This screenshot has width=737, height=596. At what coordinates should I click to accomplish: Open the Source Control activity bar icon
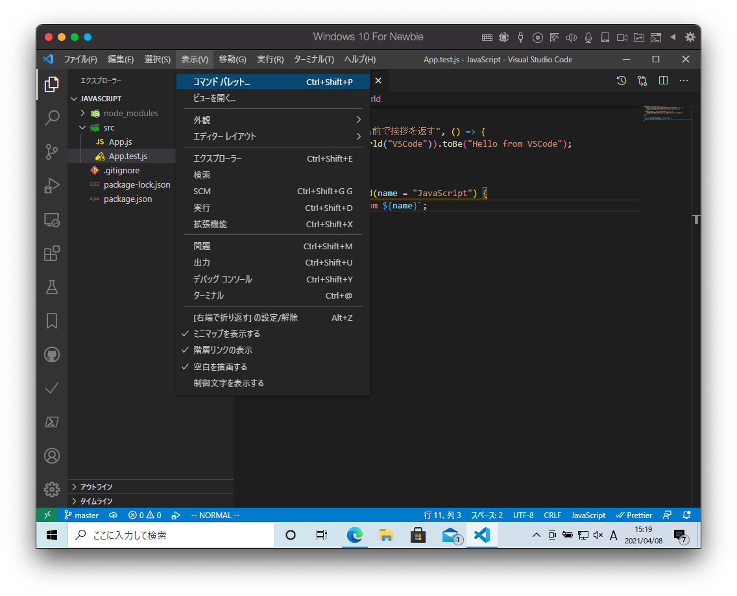[52, 152]
